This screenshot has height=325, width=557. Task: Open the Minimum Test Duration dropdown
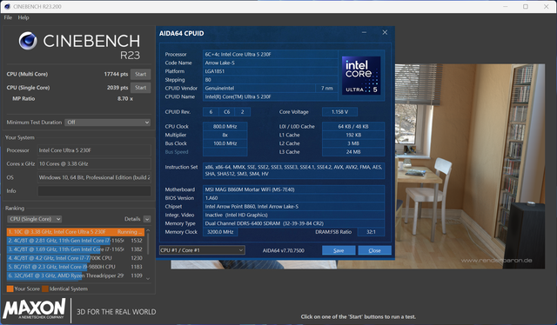coord(107,122)
